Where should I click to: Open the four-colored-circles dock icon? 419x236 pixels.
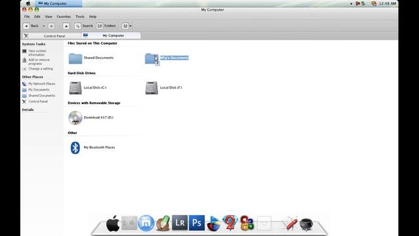(x=247, y=223)
